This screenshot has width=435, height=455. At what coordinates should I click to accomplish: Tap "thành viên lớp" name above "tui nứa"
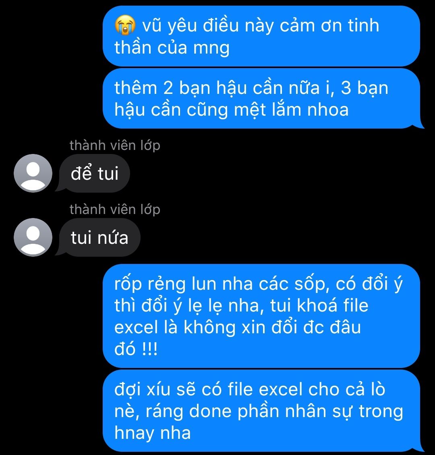tap(115, 209)
